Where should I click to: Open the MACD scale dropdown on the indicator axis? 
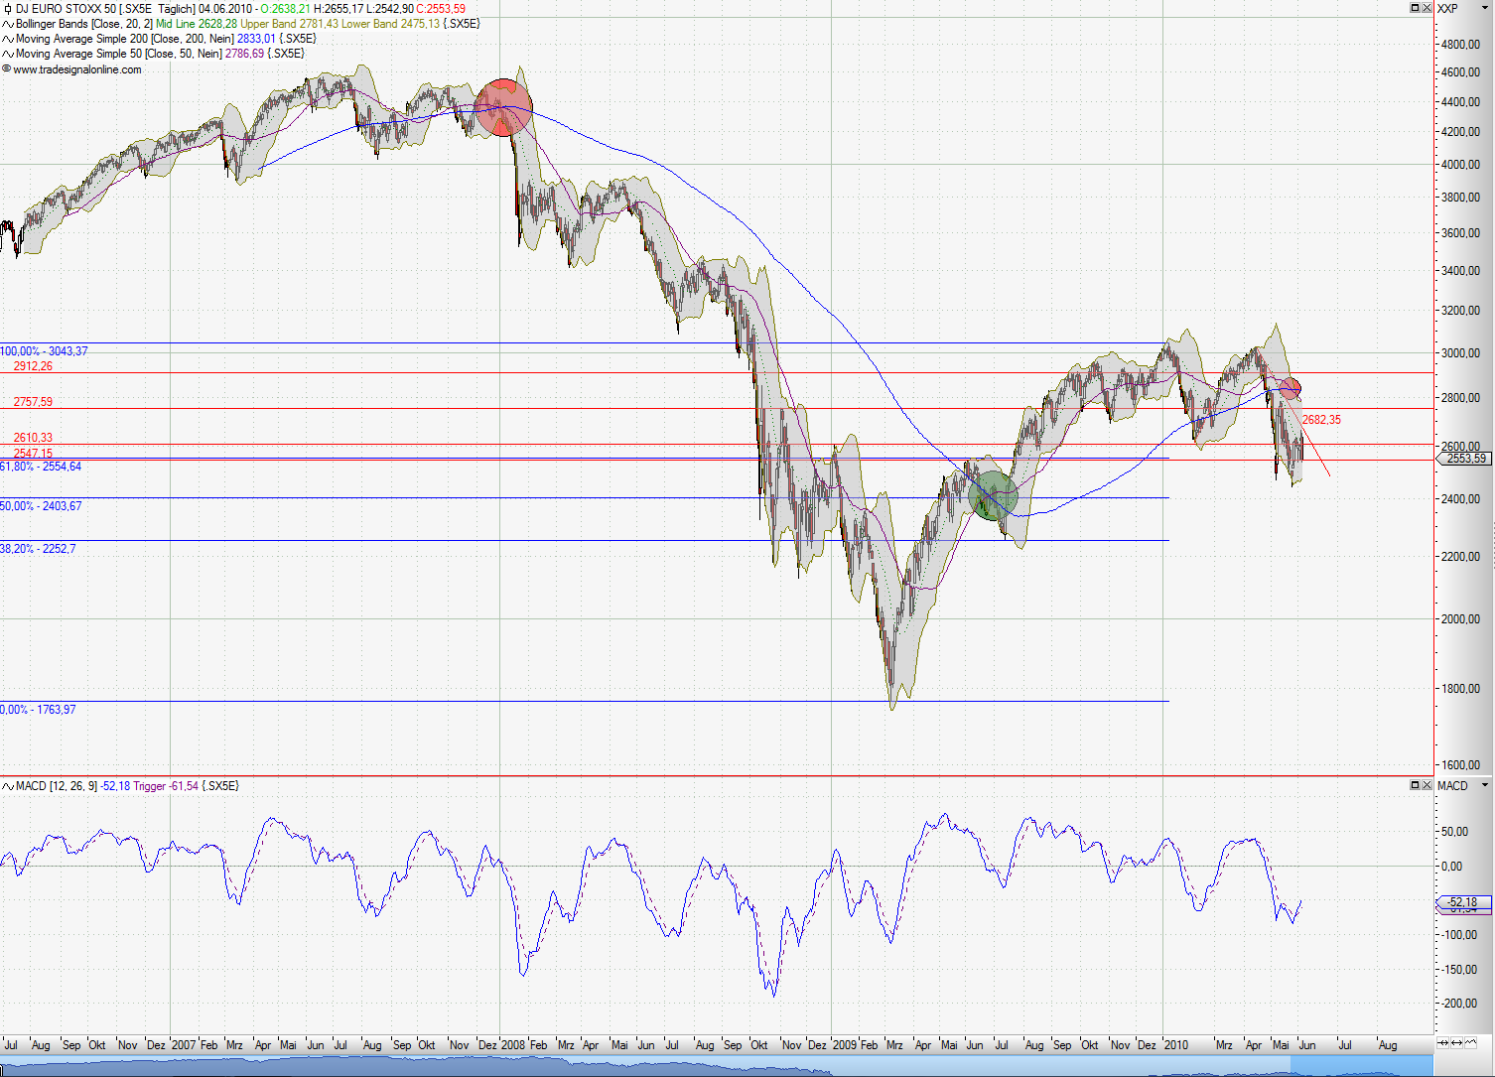(1485, 785)
